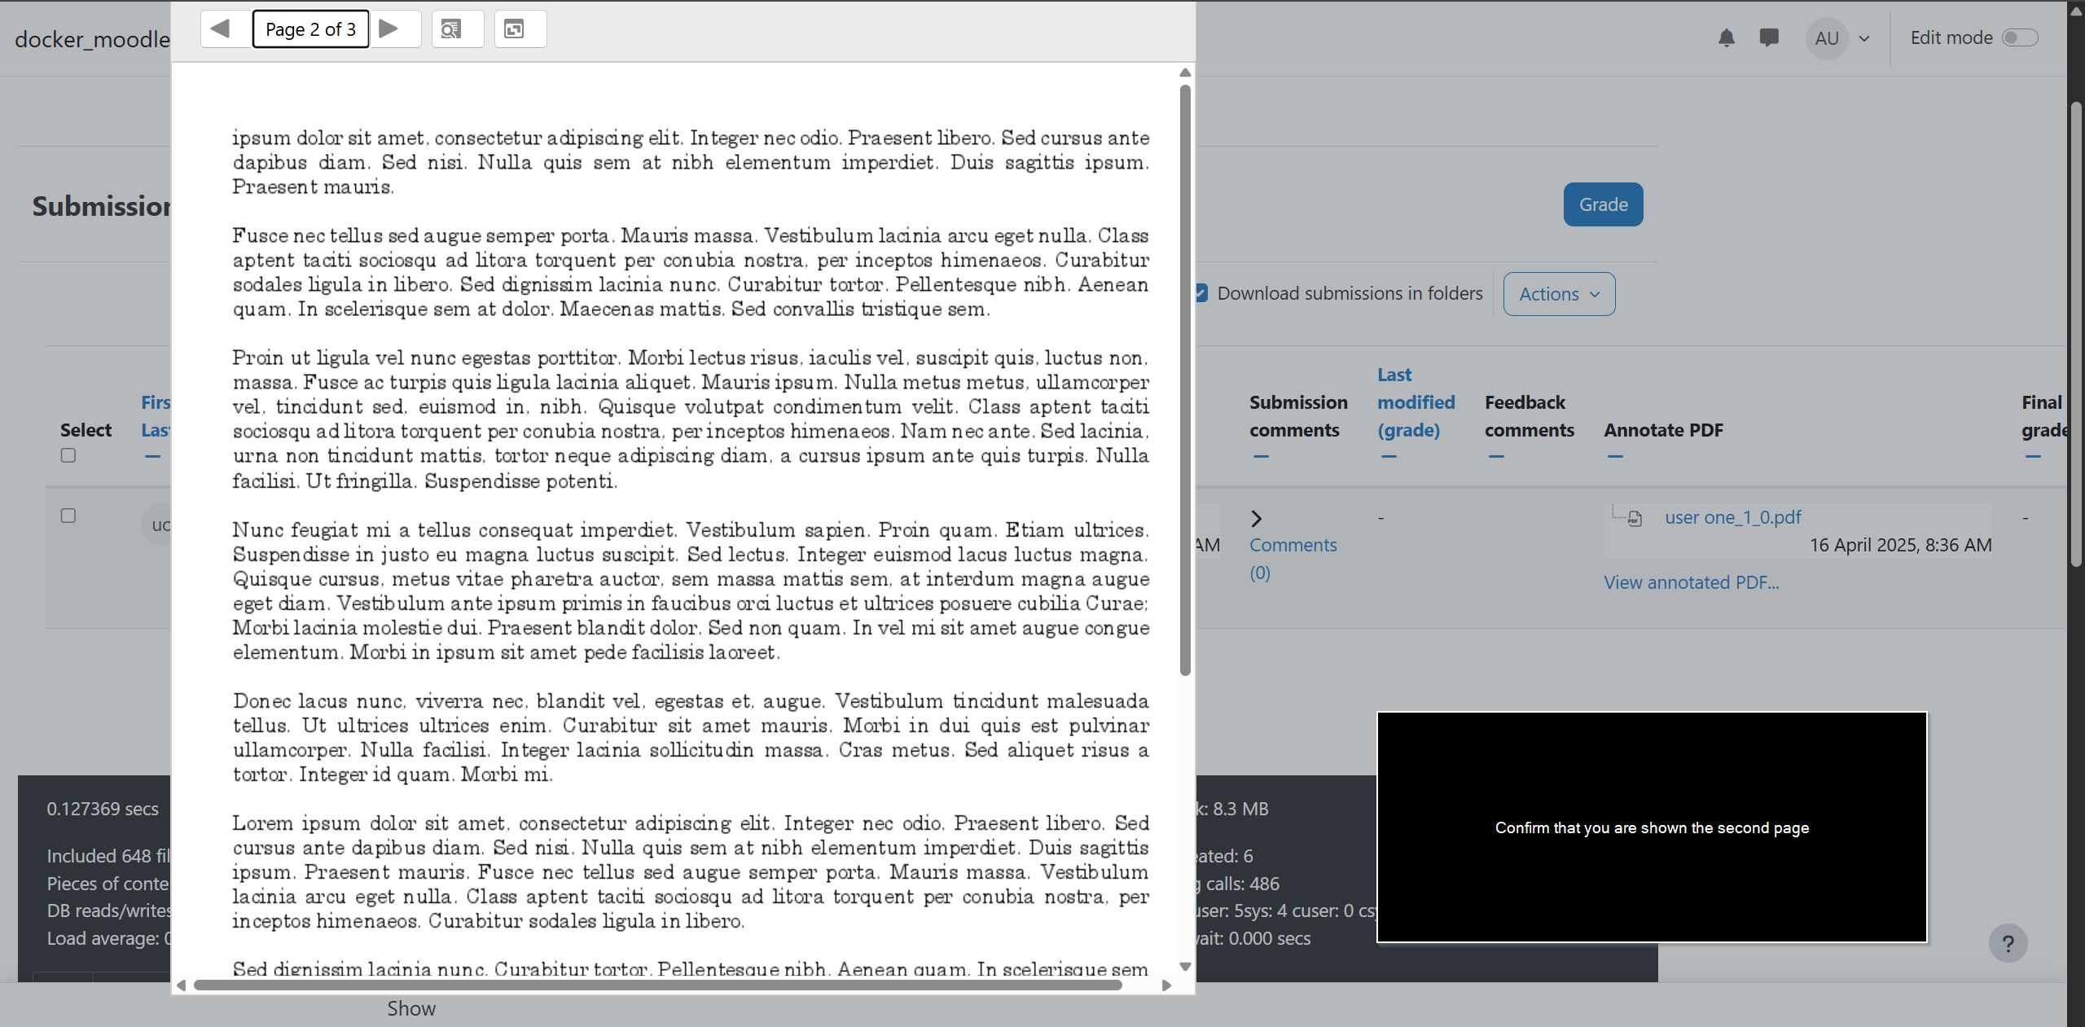
Task: Click the Show text at bottom
Action: pos(411,1008)
